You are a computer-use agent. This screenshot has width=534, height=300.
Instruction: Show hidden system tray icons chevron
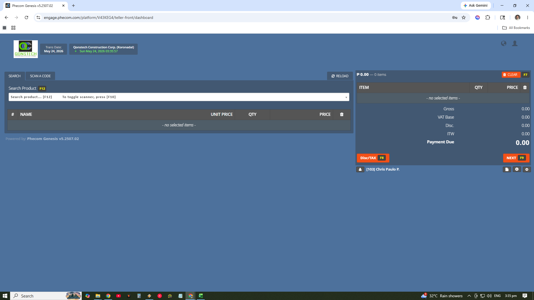pos(469,296)
